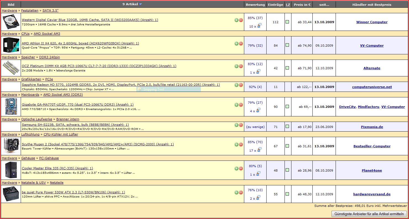409x219 pixels.
Task: Increase count of Gigabyte GA-MA770T-UD3P
Action: click(x=237, y=105)
